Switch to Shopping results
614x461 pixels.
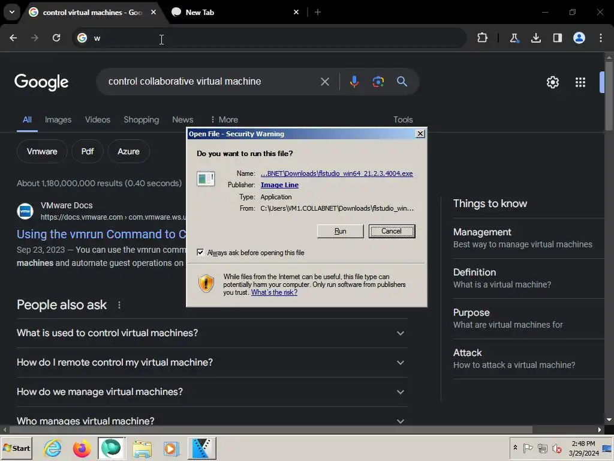click(142, 119)
